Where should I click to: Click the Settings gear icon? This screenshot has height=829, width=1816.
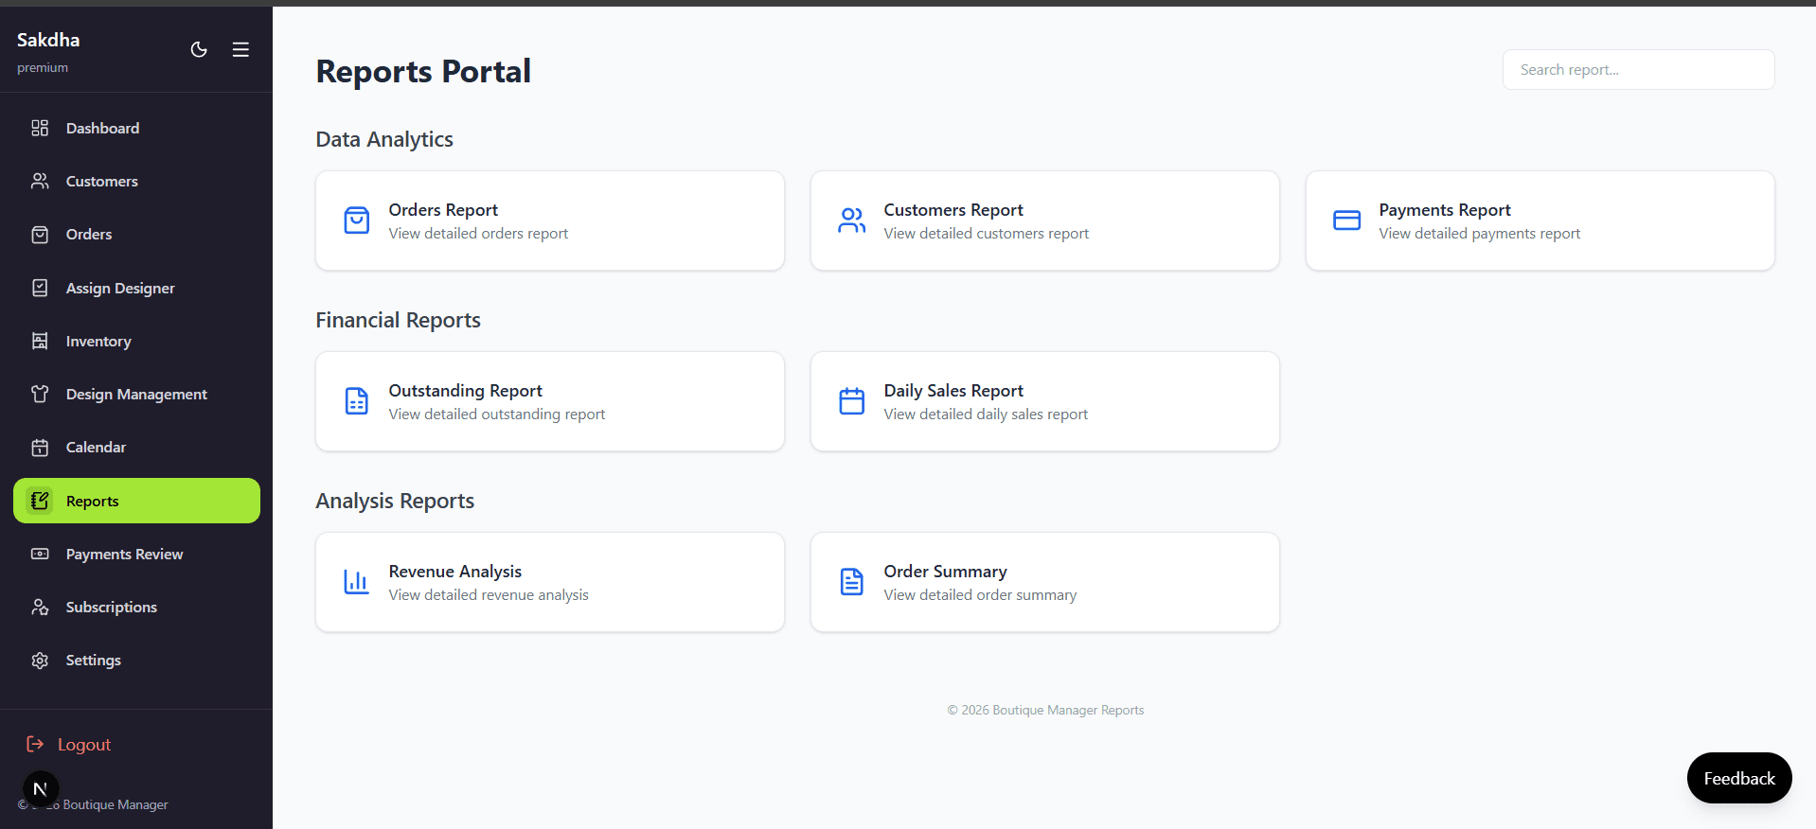click(x=40, y=661)
